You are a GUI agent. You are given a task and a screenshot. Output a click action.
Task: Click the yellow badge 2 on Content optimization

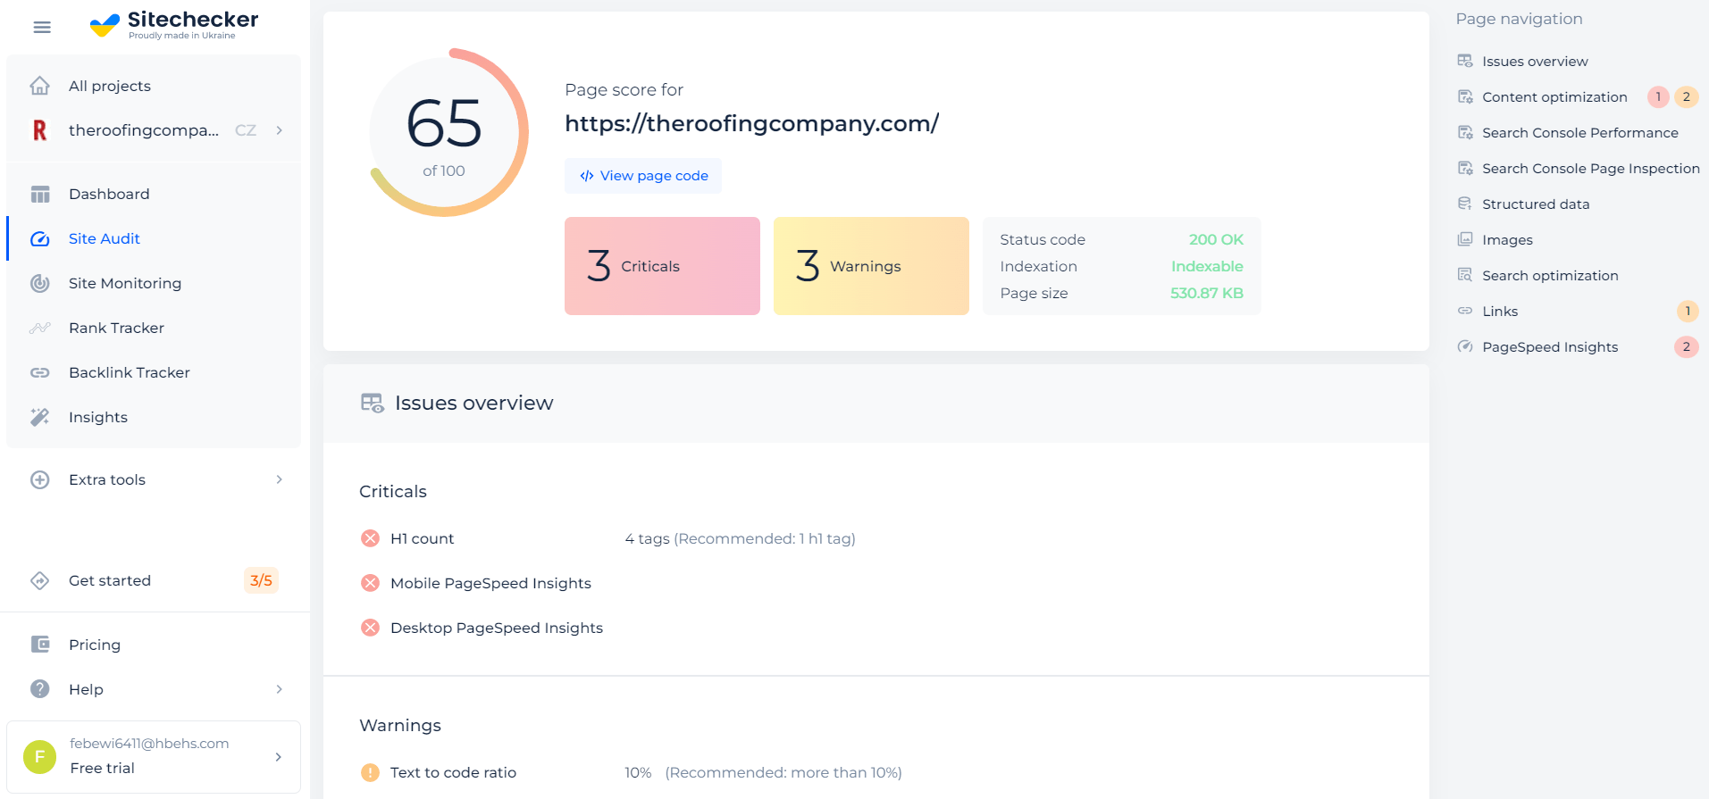pos(1686,96)
